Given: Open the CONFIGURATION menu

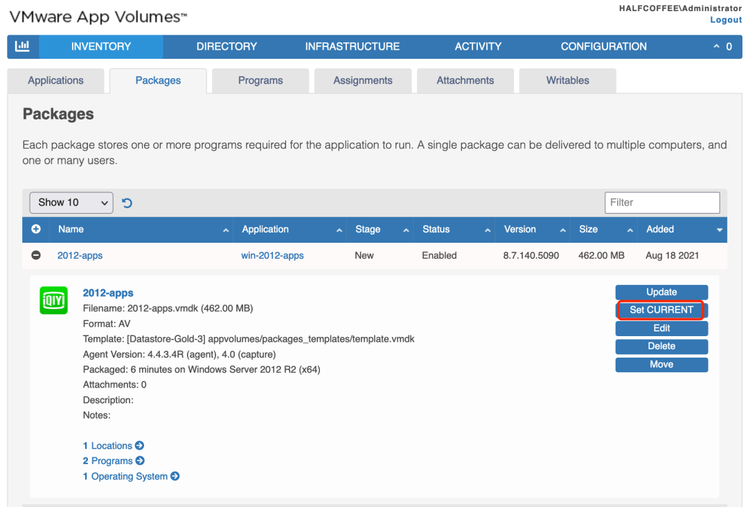Looking at the screenshot, I should pyautogui.click(x=603, y=47).
